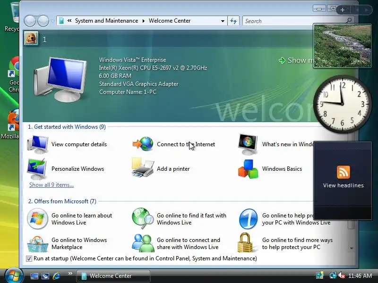Image resolution: width=378 pixels, height=283 pixels.
Task: Click the Show Desktop quick launch icon
Action: tap(34, 276)
